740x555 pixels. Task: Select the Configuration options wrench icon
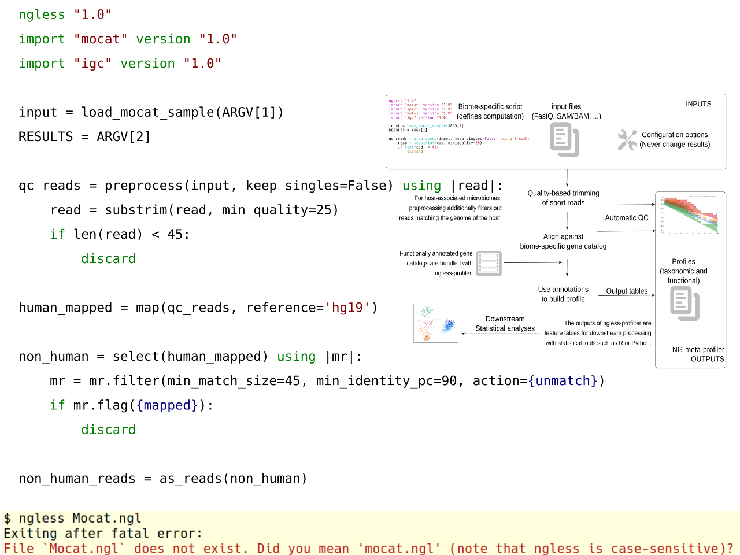pos(627,140)
